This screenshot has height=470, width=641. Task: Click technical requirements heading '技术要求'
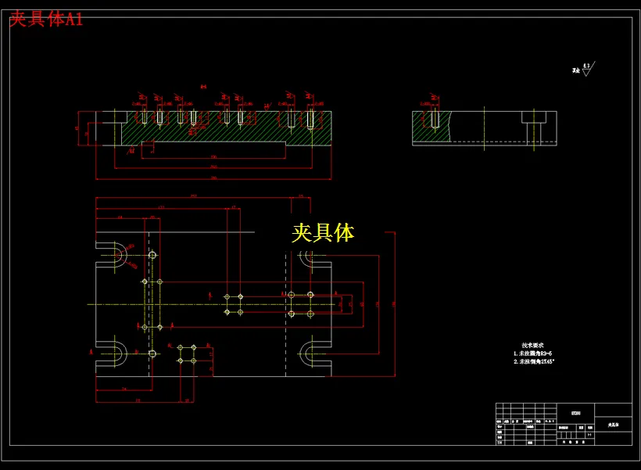[534, 345]
